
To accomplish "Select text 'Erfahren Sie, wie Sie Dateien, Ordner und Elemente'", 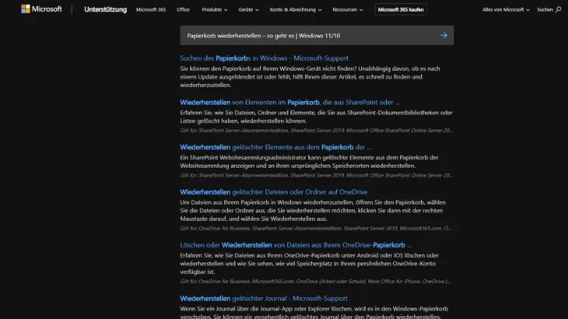I will pos(317,117).
